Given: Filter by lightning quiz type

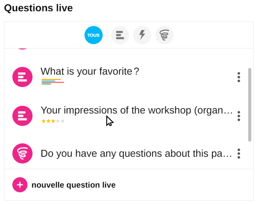Looking at the screenshot, I should [x=142, y=35].
